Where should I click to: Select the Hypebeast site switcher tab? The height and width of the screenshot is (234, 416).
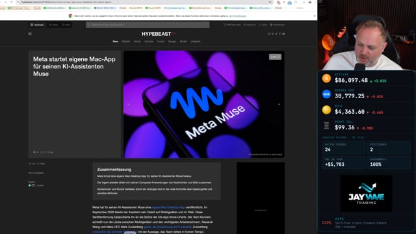tap(37, 25)
